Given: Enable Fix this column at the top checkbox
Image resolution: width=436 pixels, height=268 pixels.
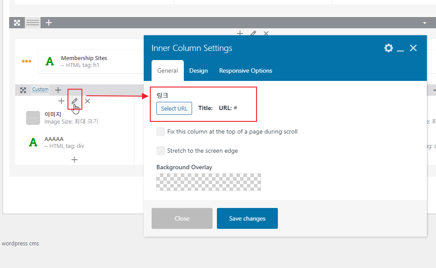Looking at the screenshot, I should coord(161,132).
